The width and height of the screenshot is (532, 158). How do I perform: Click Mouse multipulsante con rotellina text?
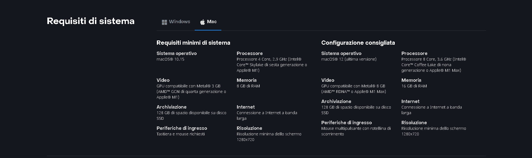pos(356,131)
